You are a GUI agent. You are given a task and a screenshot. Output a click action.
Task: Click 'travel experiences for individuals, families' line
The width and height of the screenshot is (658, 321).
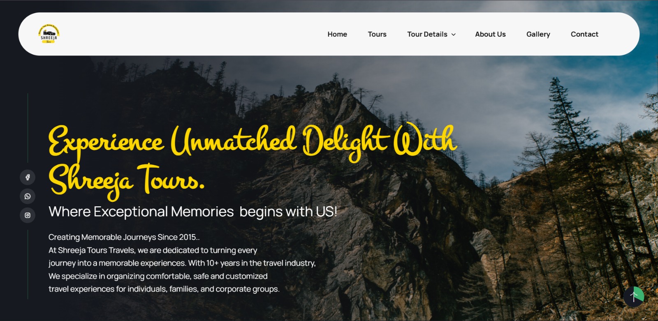(164, 289)
